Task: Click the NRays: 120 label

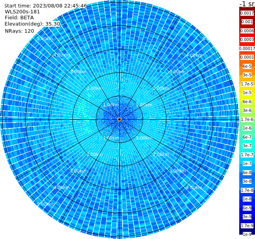Action: point(19,31)
